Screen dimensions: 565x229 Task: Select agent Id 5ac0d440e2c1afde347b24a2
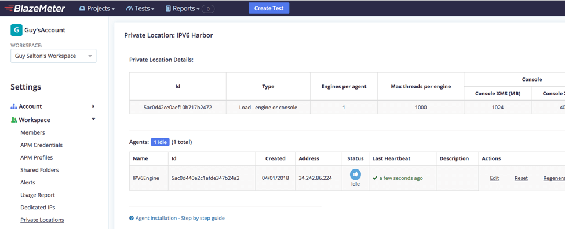click(206, 178)
